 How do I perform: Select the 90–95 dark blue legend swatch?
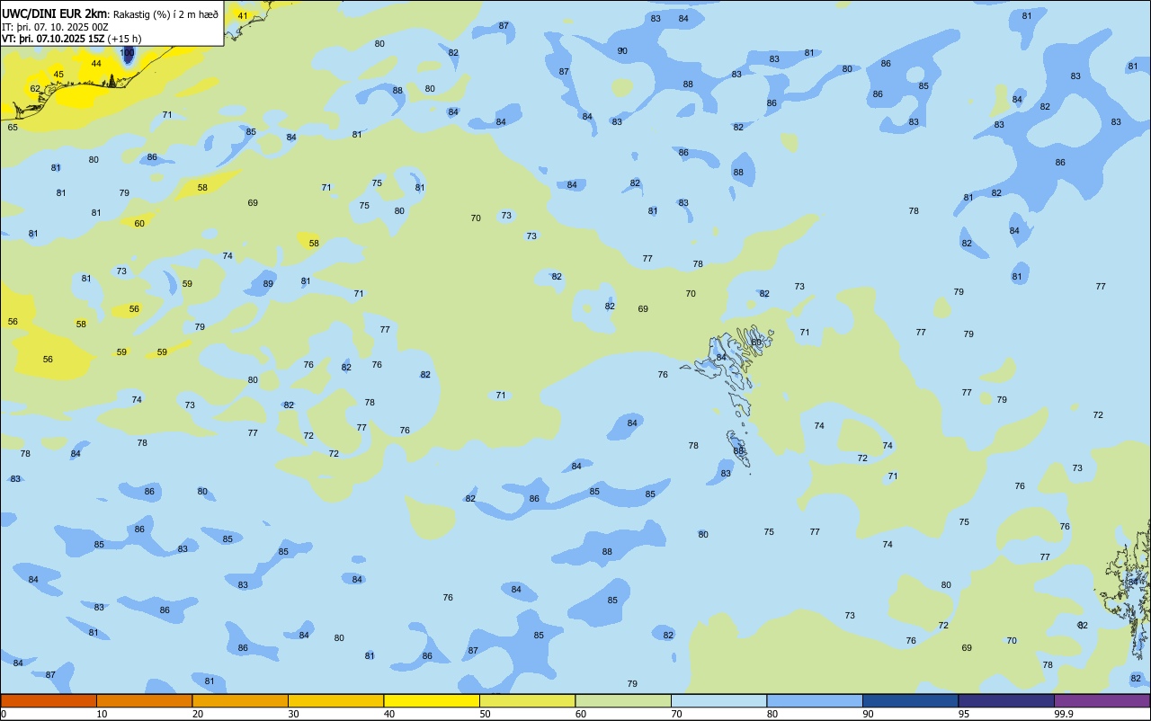tap(910, 700)
